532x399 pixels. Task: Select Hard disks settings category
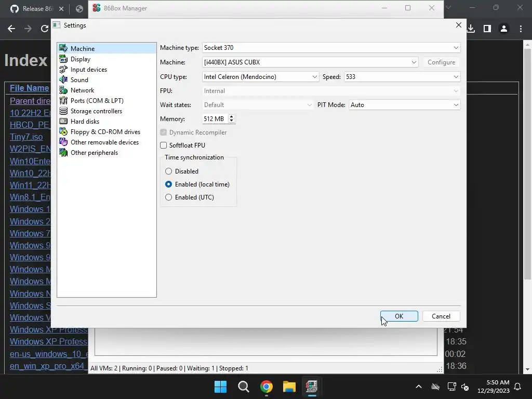[107, 121]
